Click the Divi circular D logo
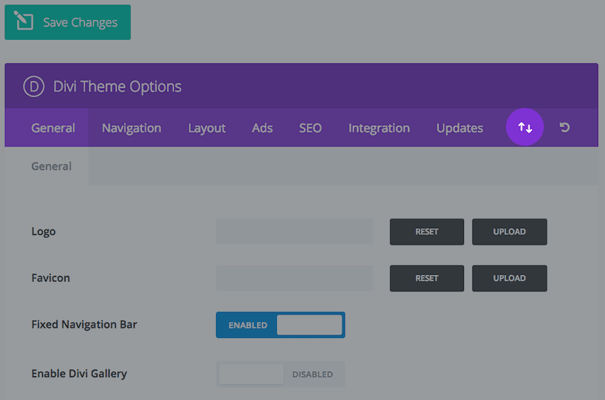Image resolution: width=605 pixels, height=400 pixels. (x=34, y=87)
